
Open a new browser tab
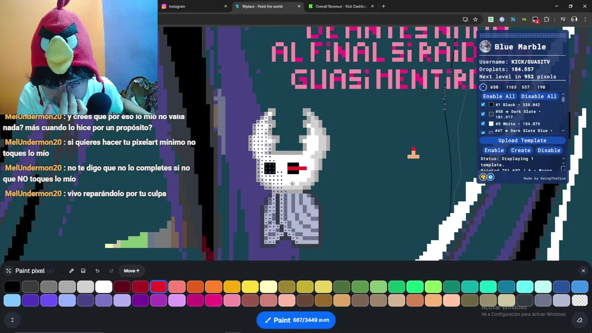(383, 6)
